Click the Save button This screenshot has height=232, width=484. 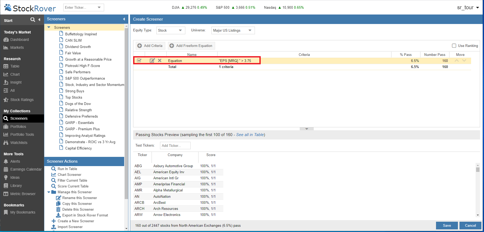click(447, 225)
